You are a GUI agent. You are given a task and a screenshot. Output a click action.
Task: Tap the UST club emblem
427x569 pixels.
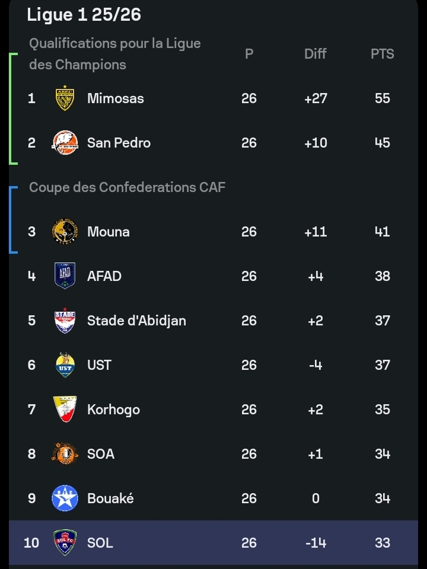tap(65, 365)
